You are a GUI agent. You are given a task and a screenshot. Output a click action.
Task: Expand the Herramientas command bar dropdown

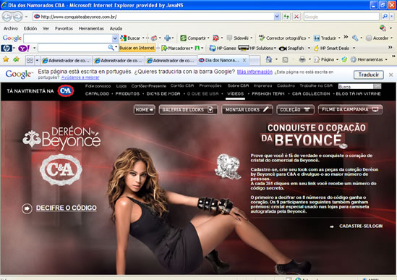coord(386,60)
